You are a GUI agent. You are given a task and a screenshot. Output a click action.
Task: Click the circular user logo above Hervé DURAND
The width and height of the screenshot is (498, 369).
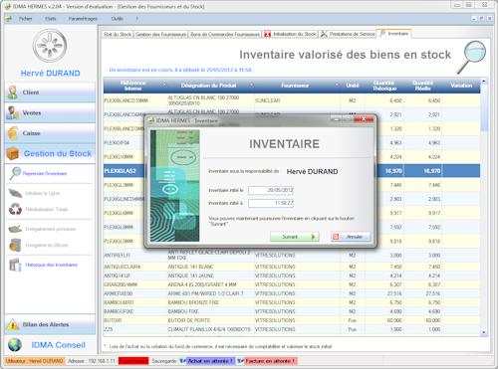coord(50,46)
